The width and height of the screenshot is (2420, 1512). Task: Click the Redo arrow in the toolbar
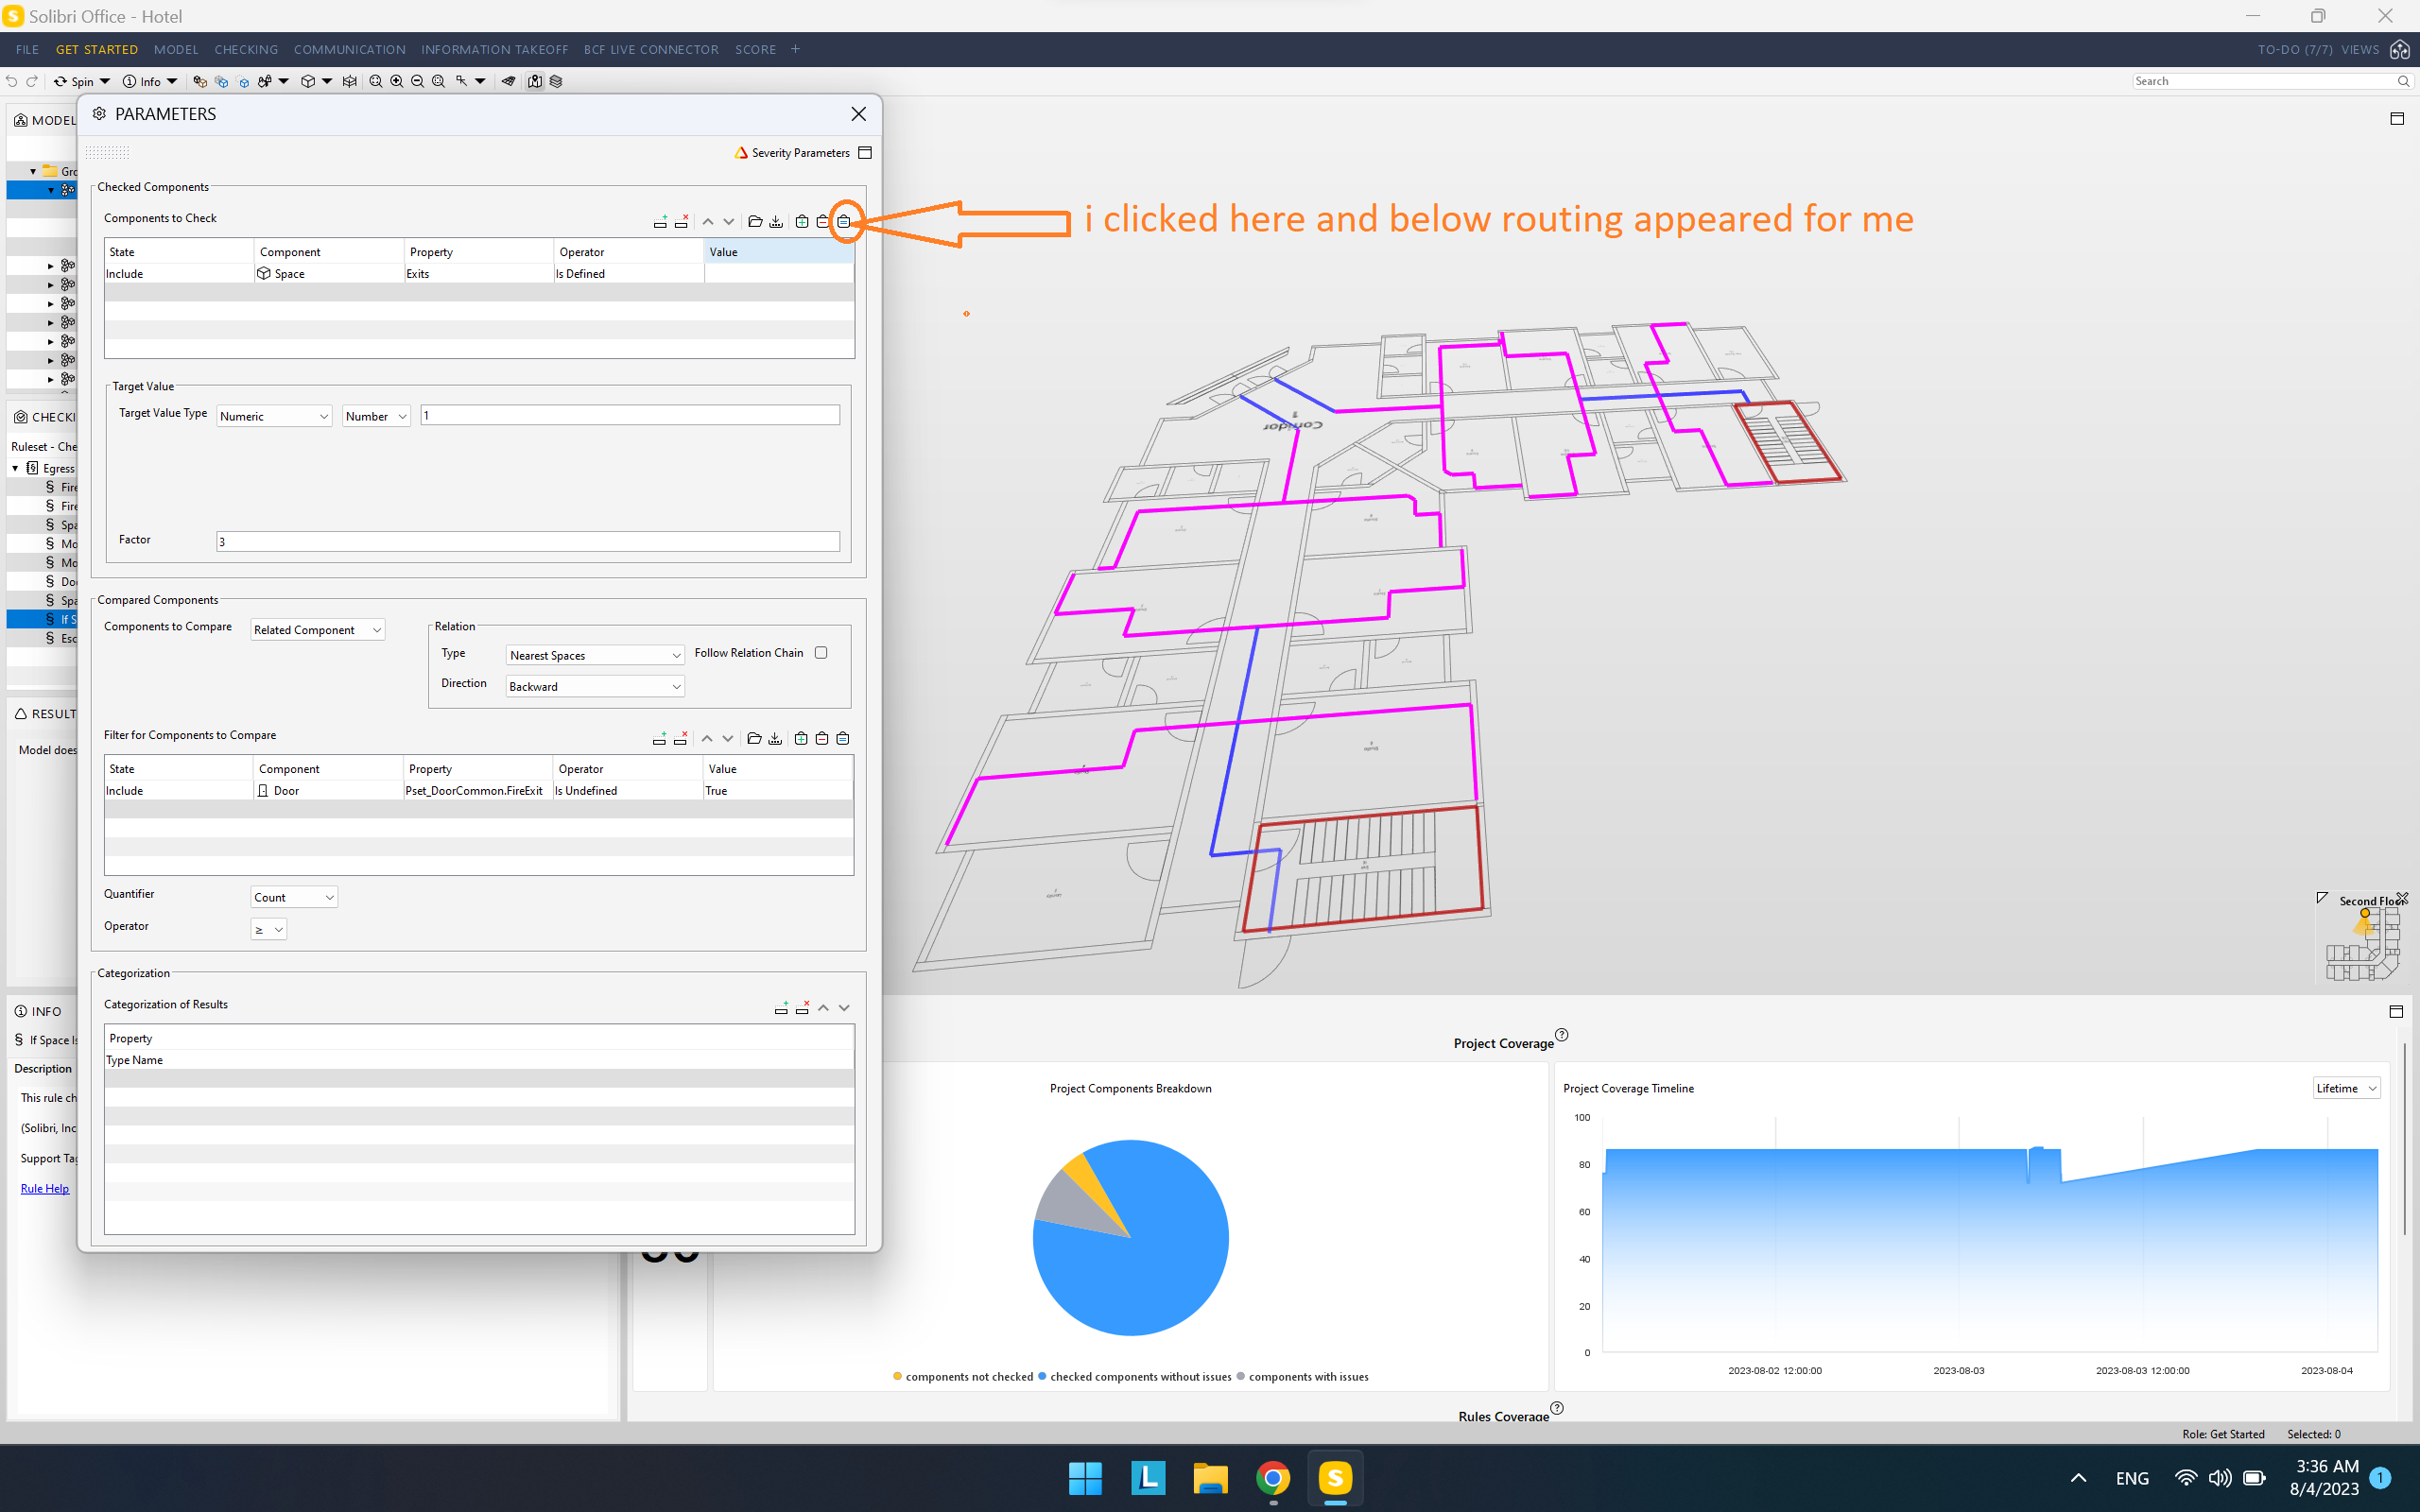[32, 81]
